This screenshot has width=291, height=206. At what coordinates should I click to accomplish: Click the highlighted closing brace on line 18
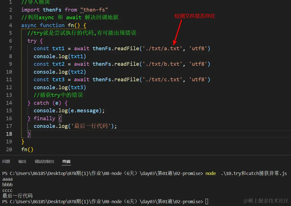point(29,134)
